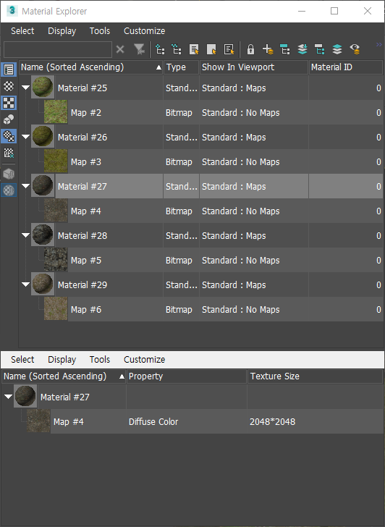This screenshot has width=385, height=527.
Task: Collapse the Material #29 tree node
Action: pos(25,284)
